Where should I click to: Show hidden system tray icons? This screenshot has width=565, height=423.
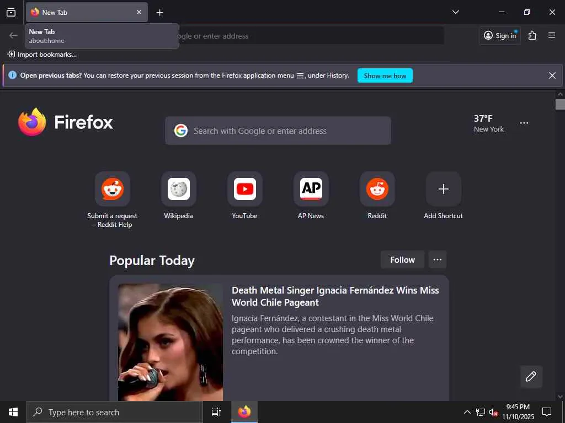click(x=467, y=412)
